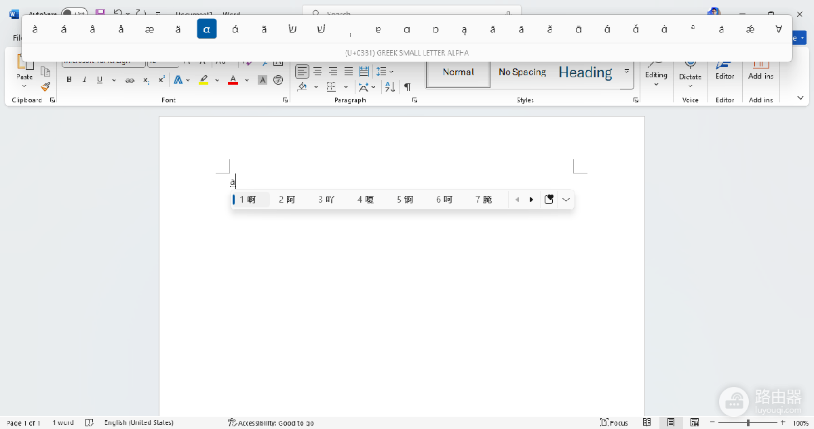The image size is (814, 429).
Task: Expand the IME candidate list chevron
Action: point(566,199)
